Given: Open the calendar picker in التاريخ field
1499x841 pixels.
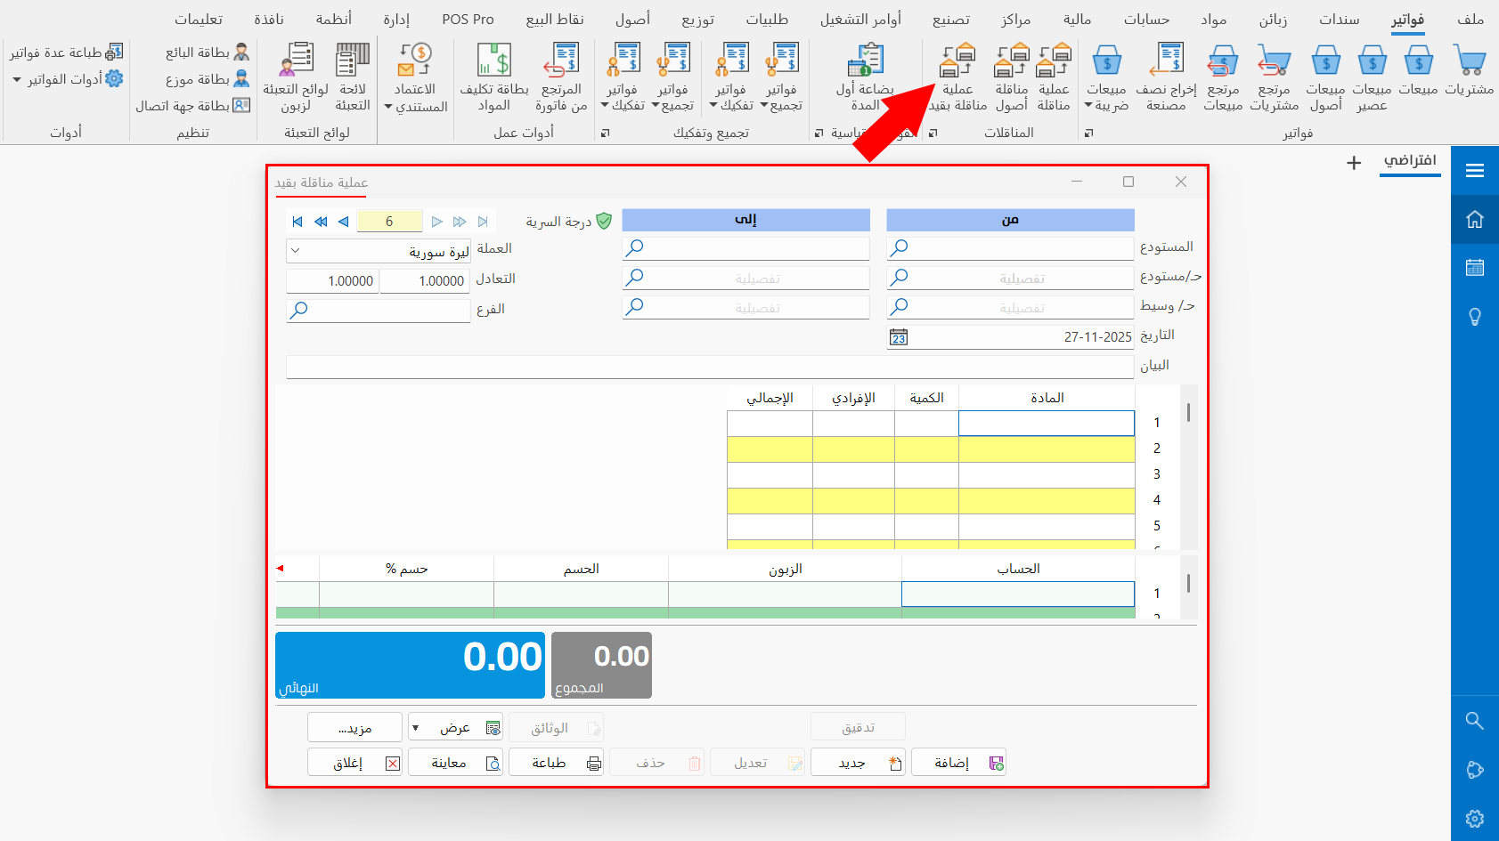Looking at the screenshot, I should point(899,337).
